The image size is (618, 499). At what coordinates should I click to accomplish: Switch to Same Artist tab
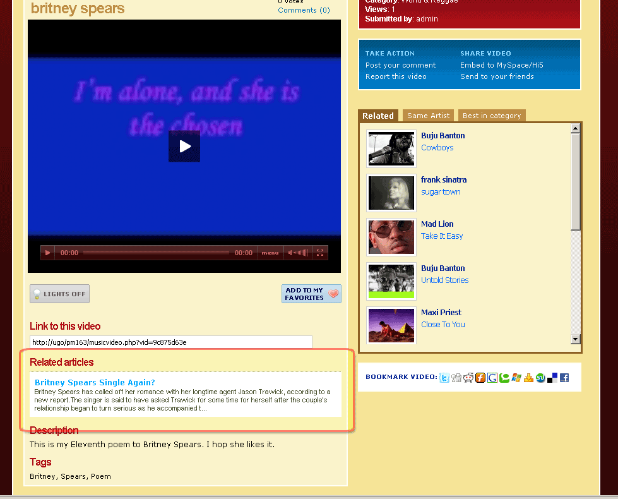coord(429,116)
